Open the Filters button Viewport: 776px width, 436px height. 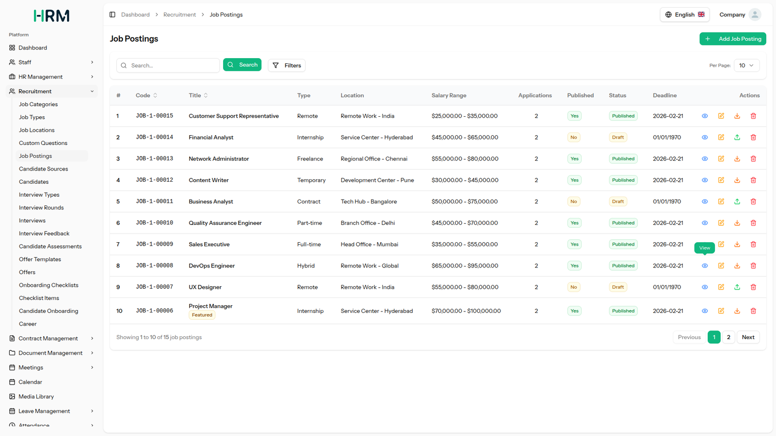click(287, 65)
